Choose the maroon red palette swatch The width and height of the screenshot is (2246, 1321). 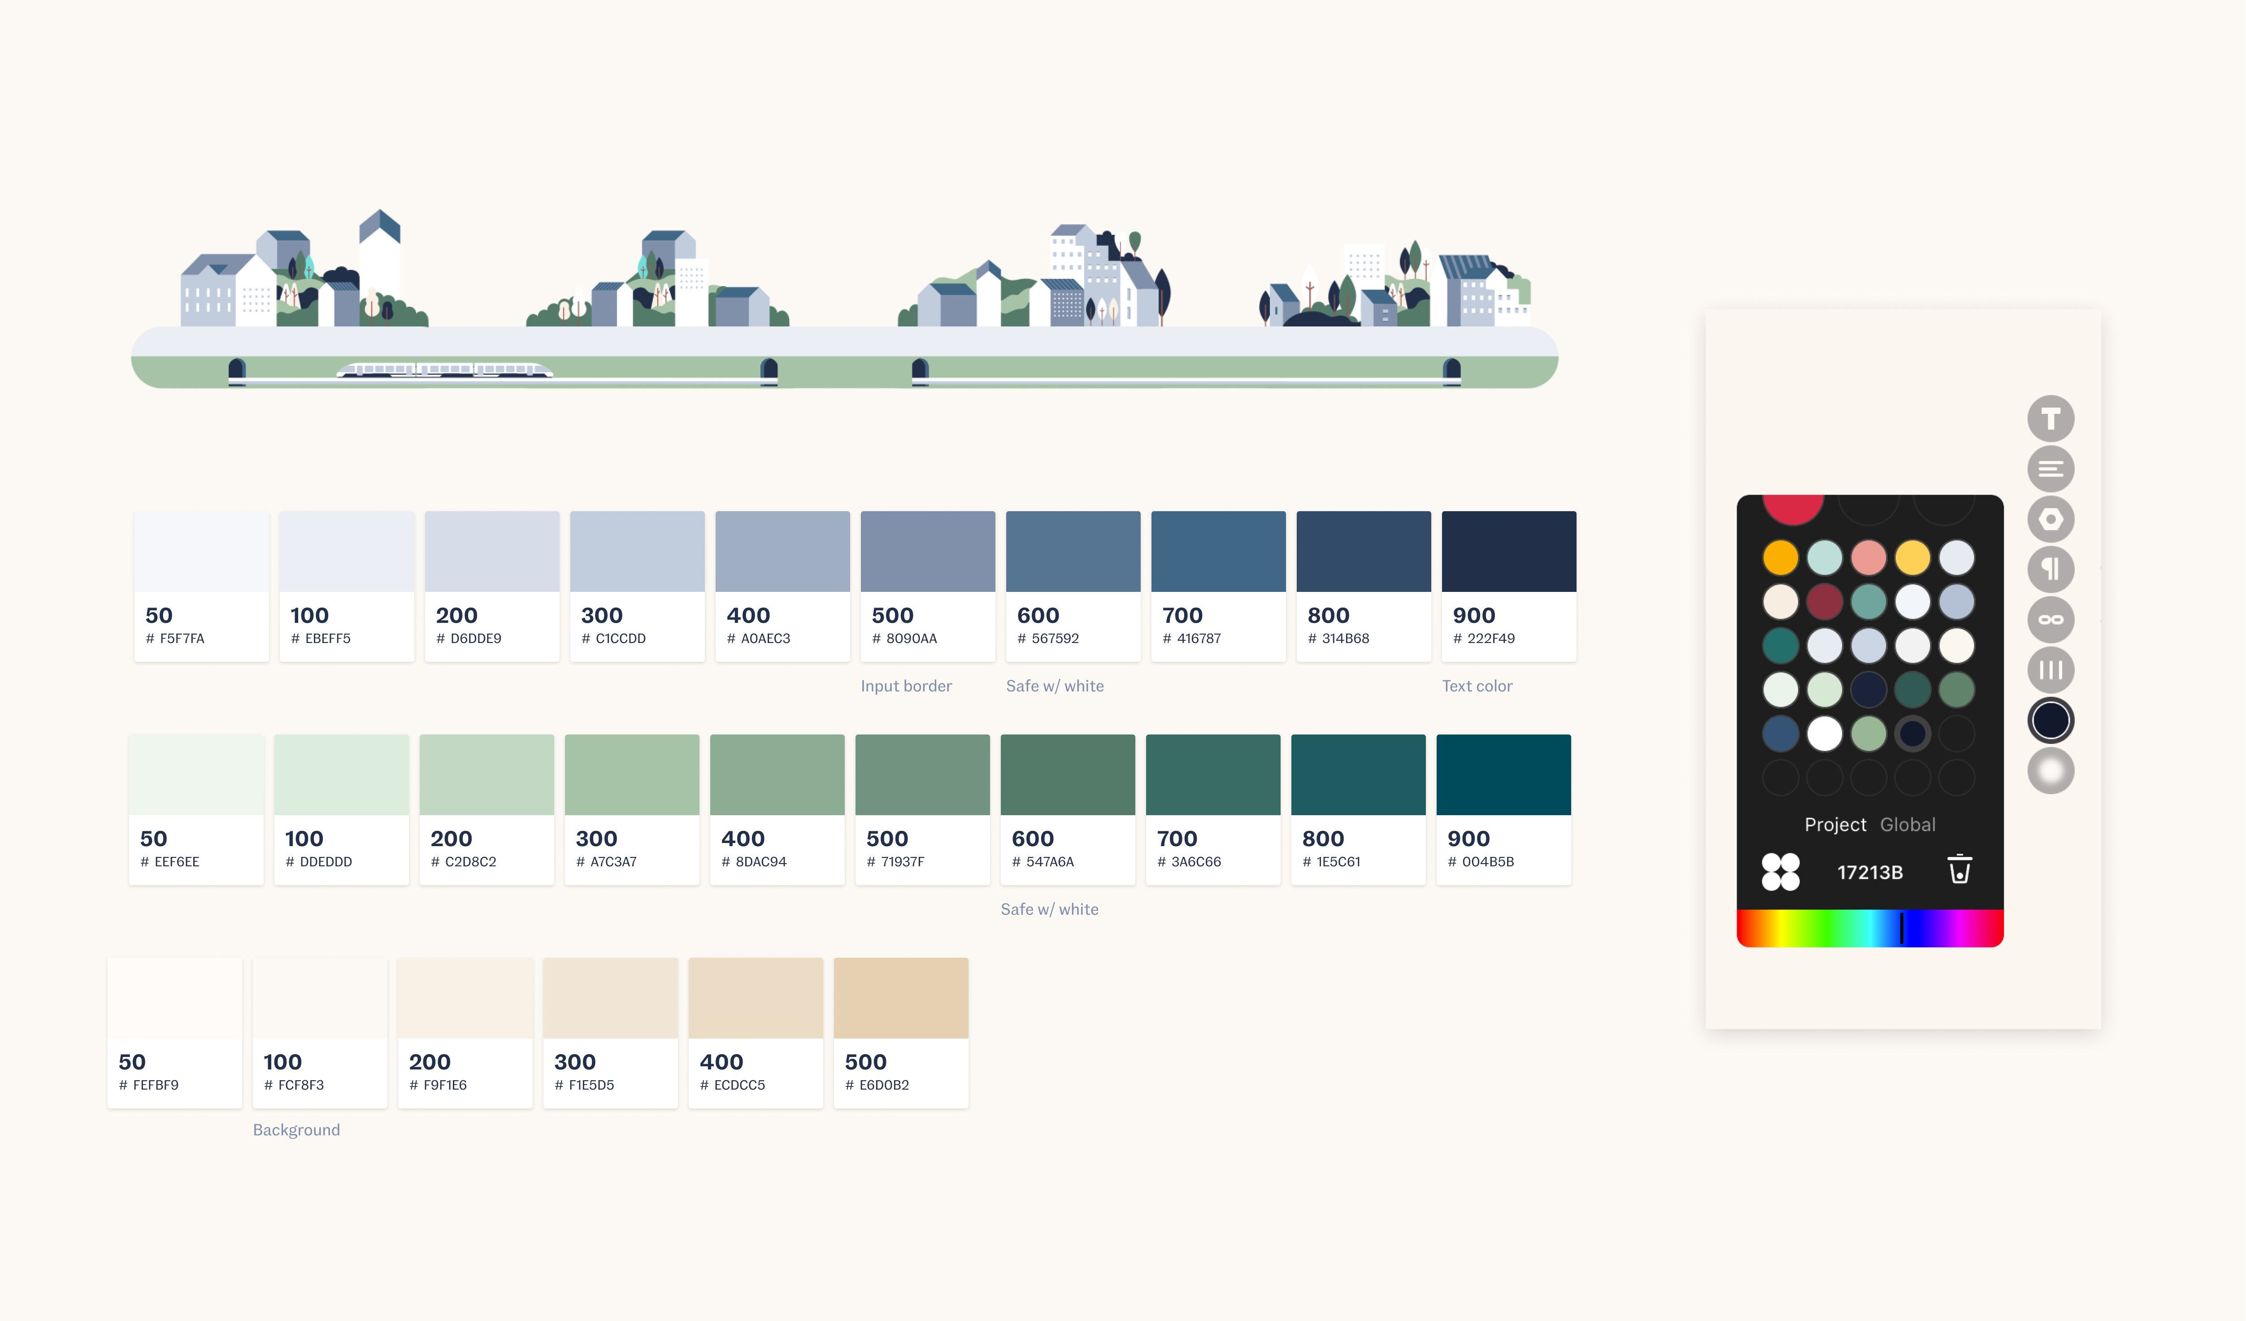tap(1825, 602)
